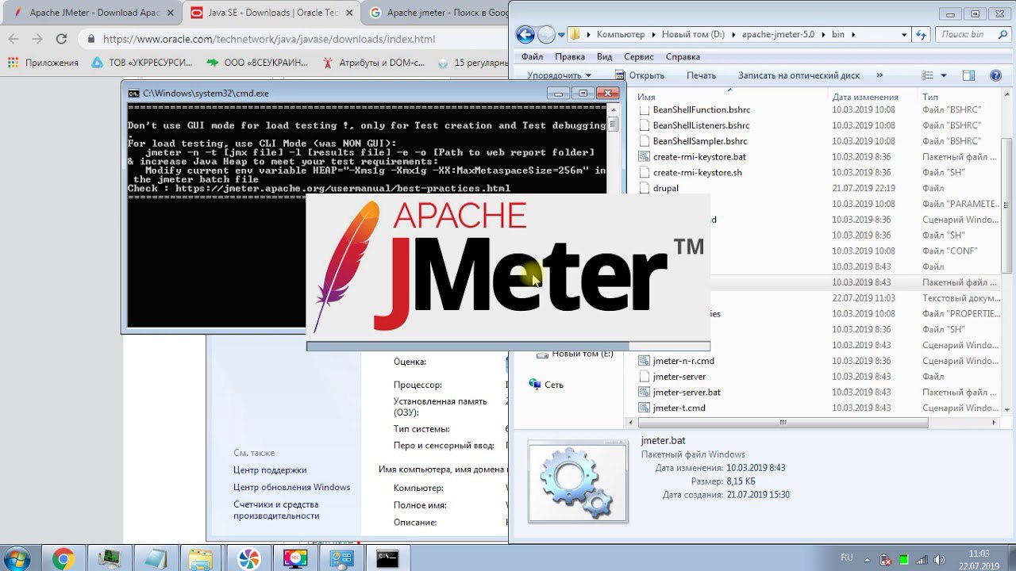Show hidden tray icons arrow
This screenshot has height=571, width=1016.
click(868, 558)
